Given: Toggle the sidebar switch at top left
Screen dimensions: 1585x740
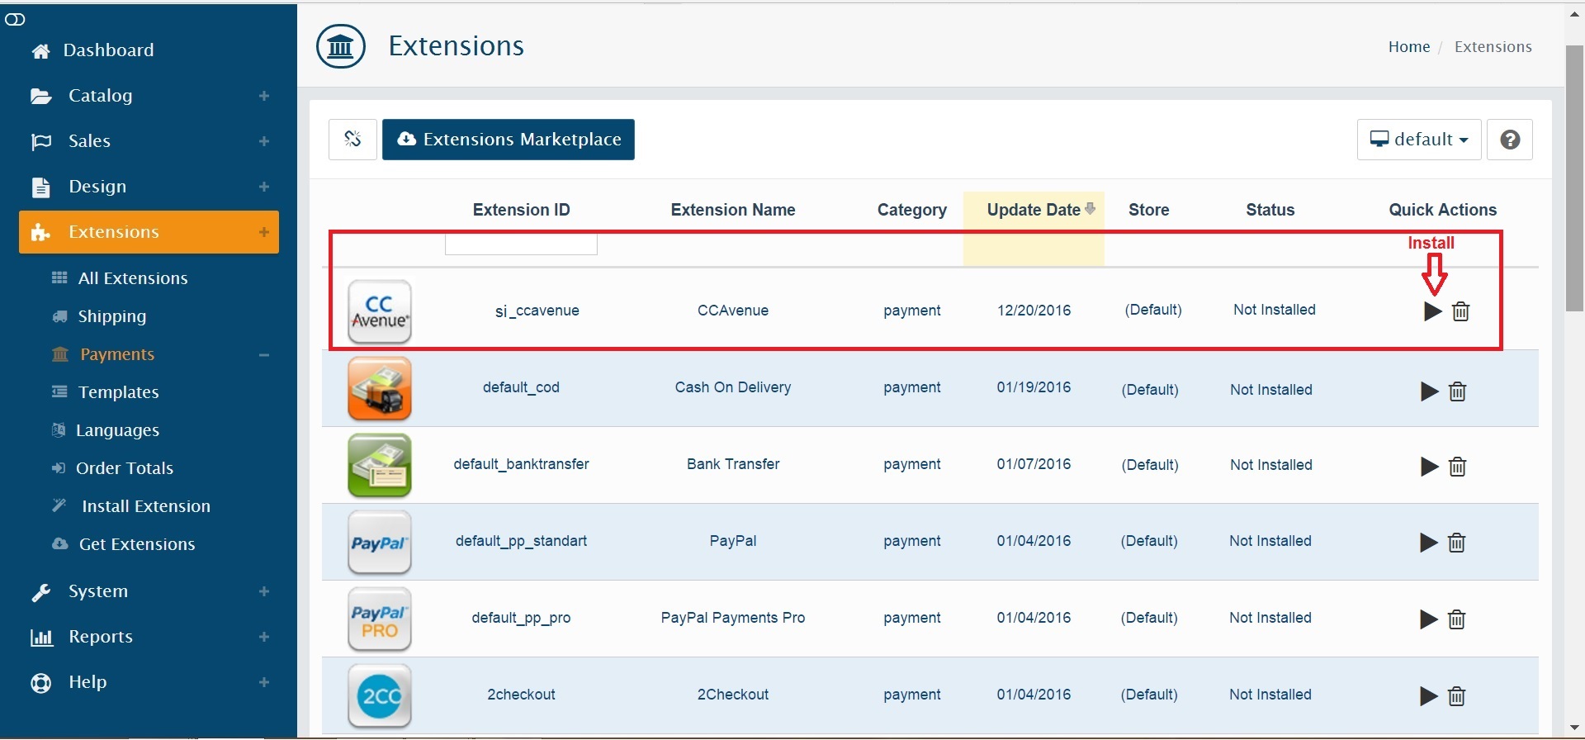Looking at the screenshot, I should 15,19.
